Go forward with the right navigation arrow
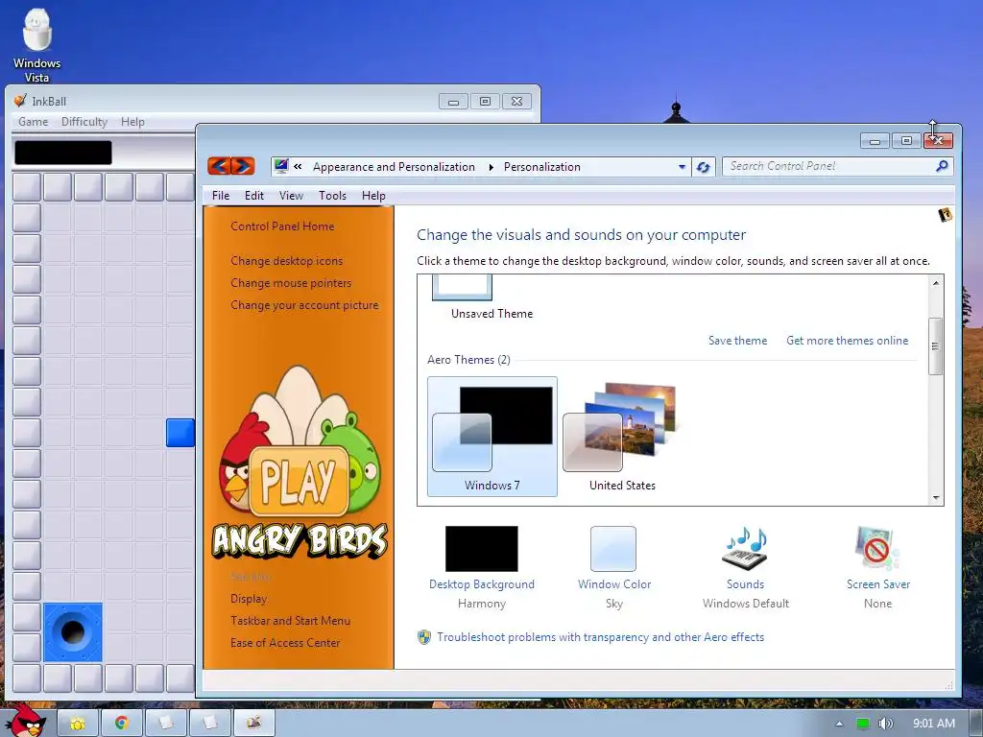Image resolution: width=983 pixels, height=737 pixels. [243, 166]
